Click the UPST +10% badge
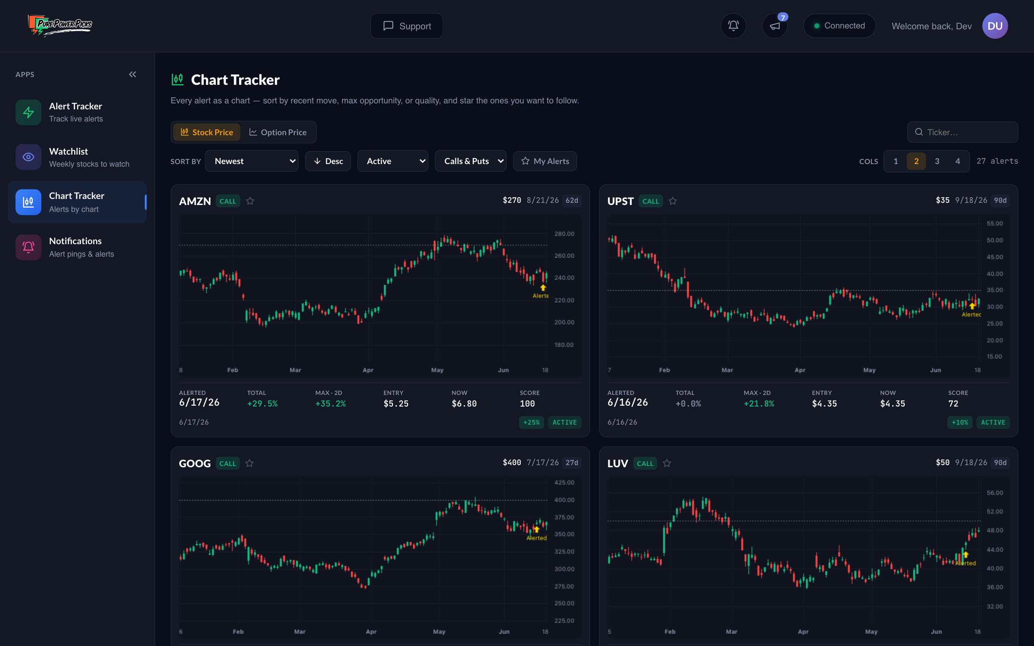This screenshot has height=646, width=1034. (960, 422)
